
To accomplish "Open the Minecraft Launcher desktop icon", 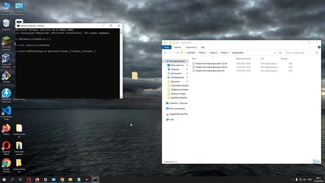I will click(6, 43).
